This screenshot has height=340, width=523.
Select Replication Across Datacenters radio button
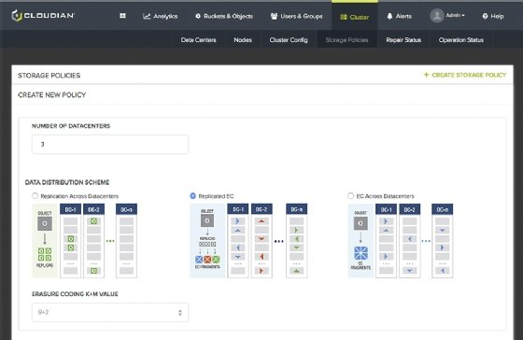pyautogui.click(x=35, y=196)
